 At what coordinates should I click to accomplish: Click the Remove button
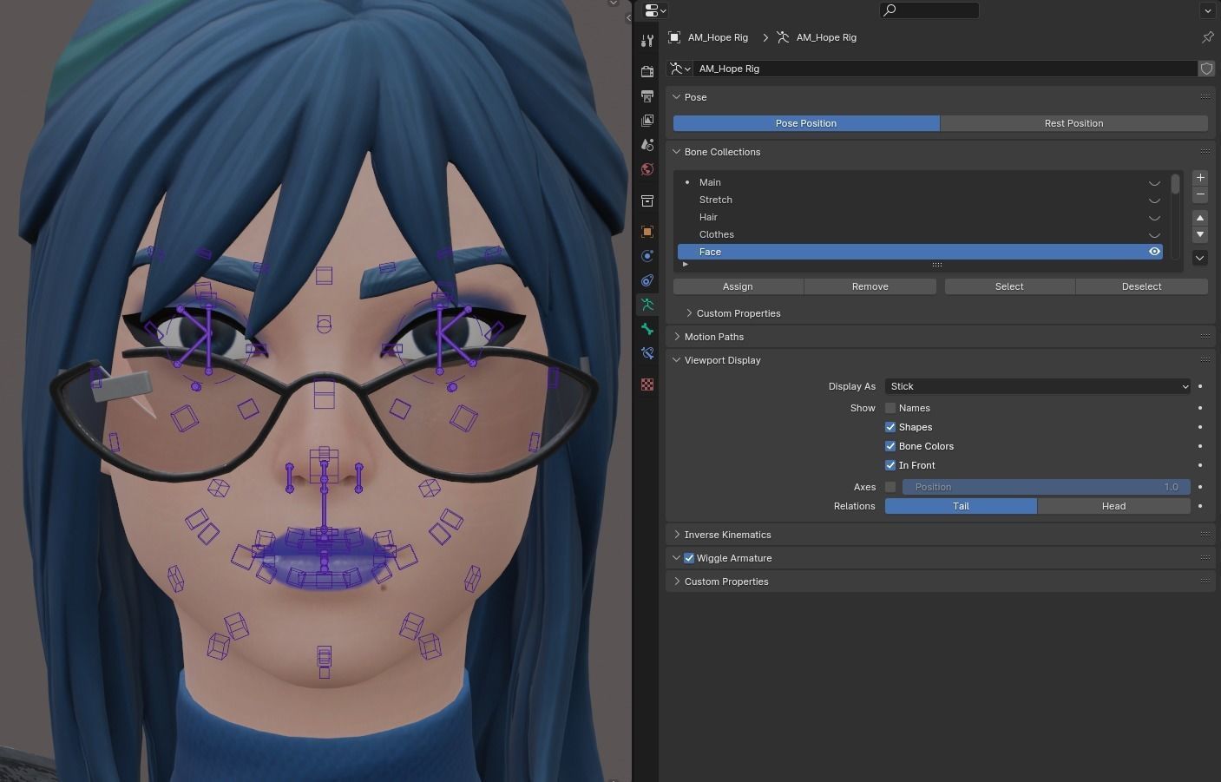[x=870, y=286]
